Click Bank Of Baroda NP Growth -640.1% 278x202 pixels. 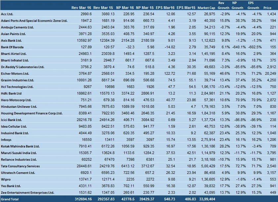coord(239,47)
